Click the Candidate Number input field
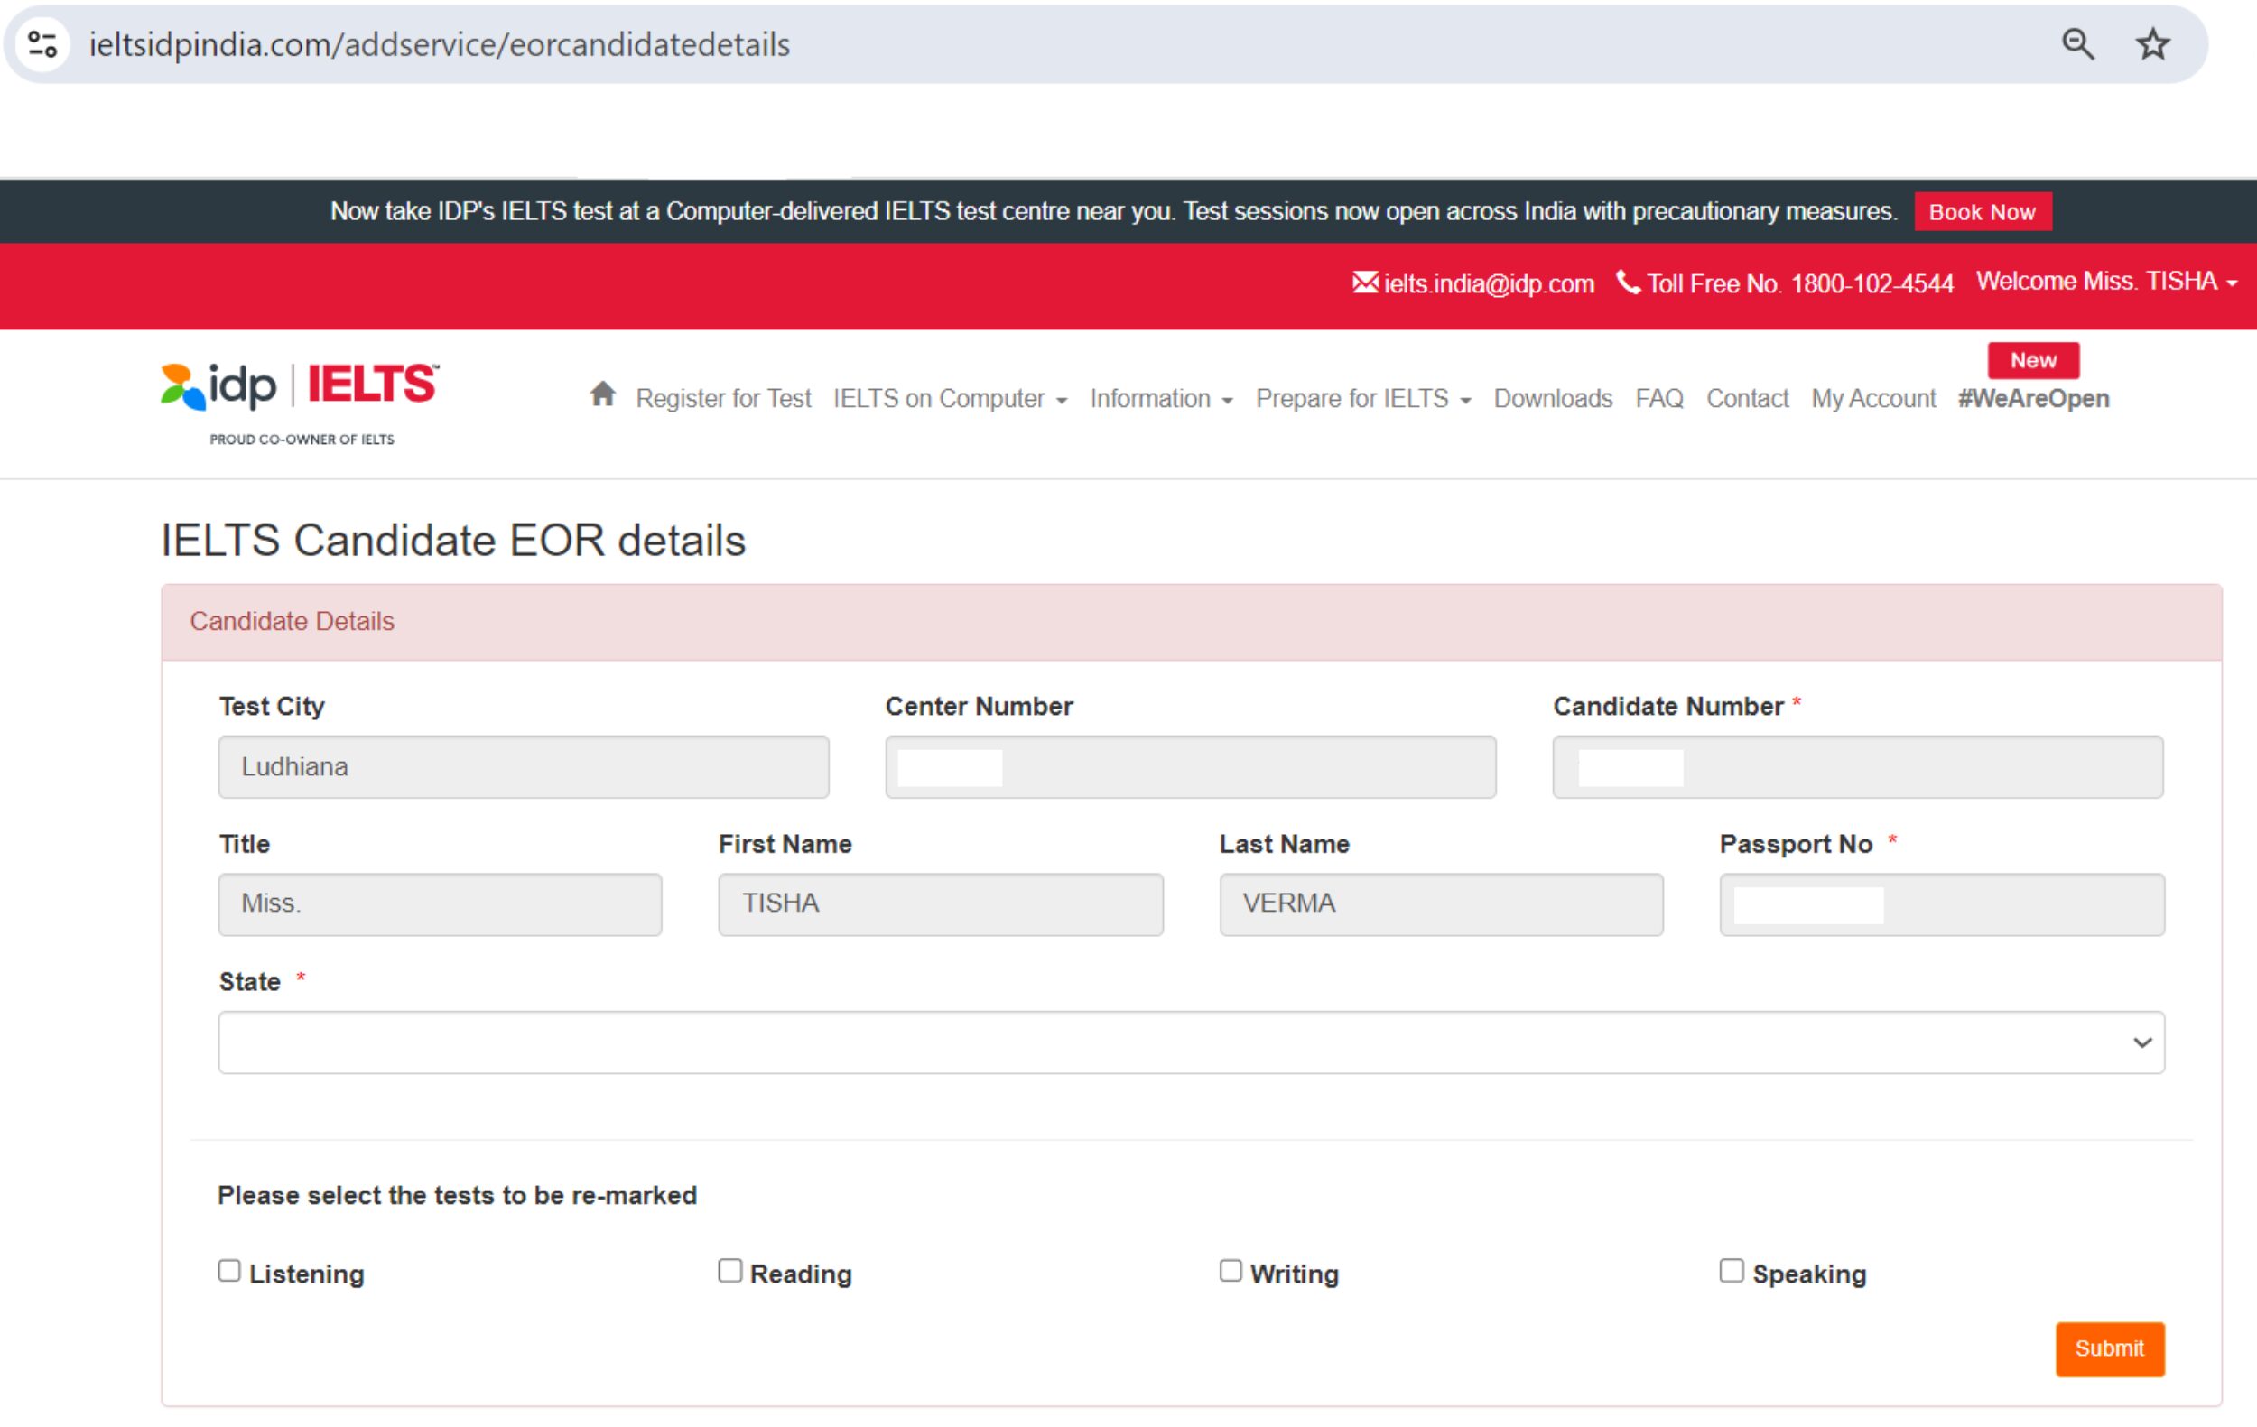The image size is (2257, 1427). click(1859, 766)
